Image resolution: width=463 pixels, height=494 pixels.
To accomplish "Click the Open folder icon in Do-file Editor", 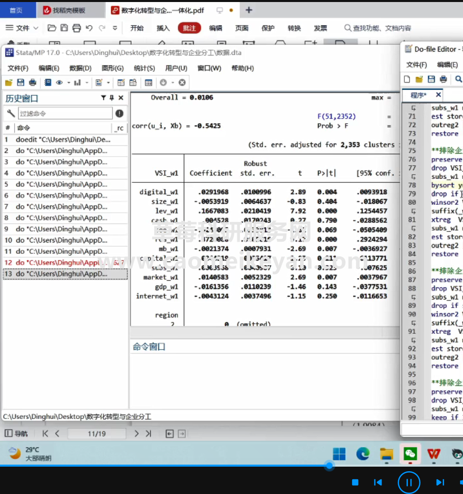I will pyautogui.click(x=419, y=79).
